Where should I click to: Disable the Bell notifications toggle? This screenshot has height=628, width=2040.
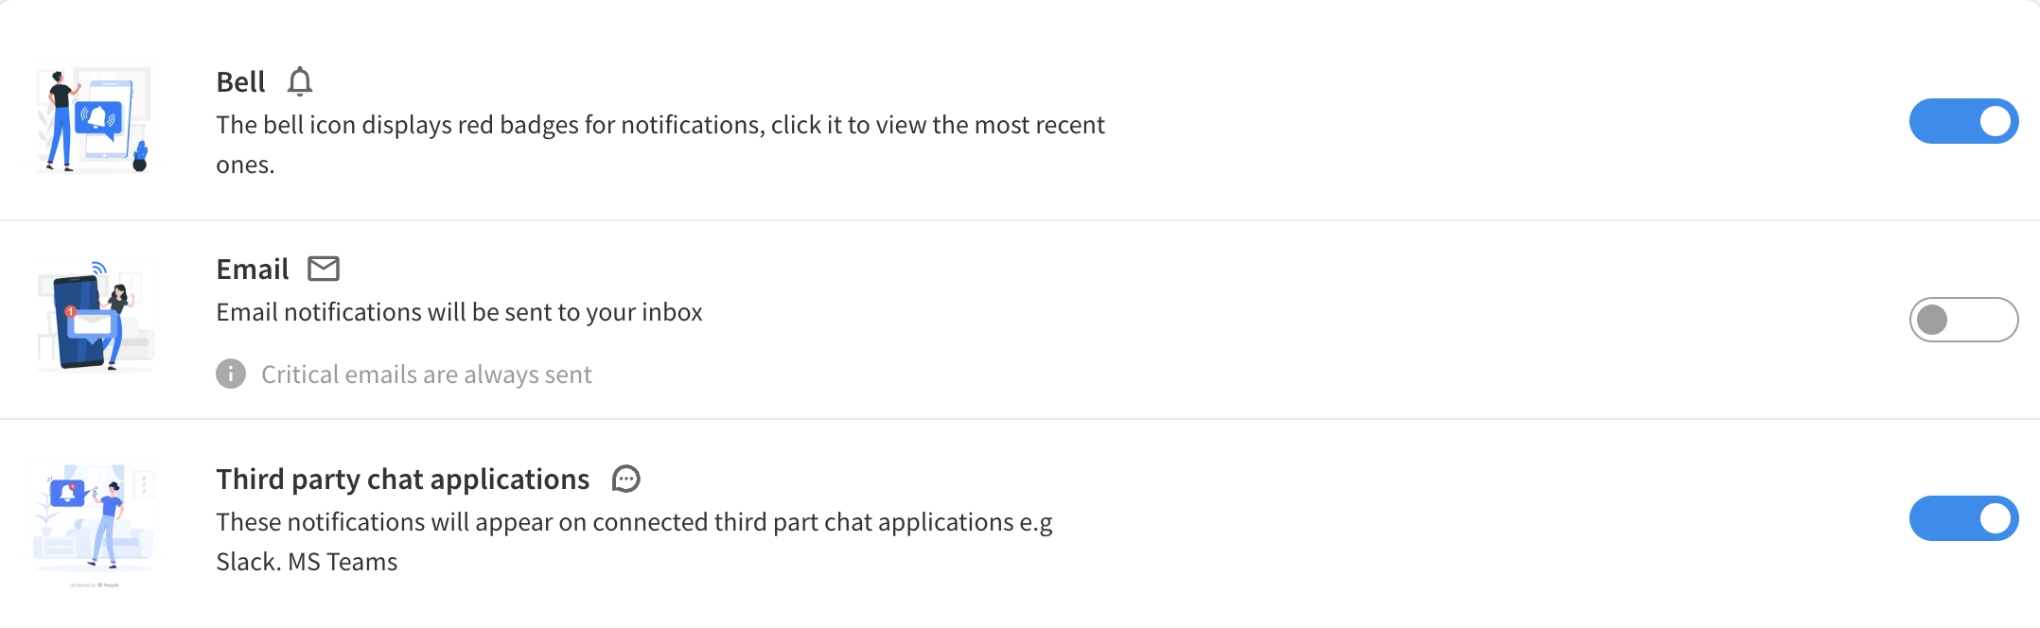click(x=1964, y=120)
